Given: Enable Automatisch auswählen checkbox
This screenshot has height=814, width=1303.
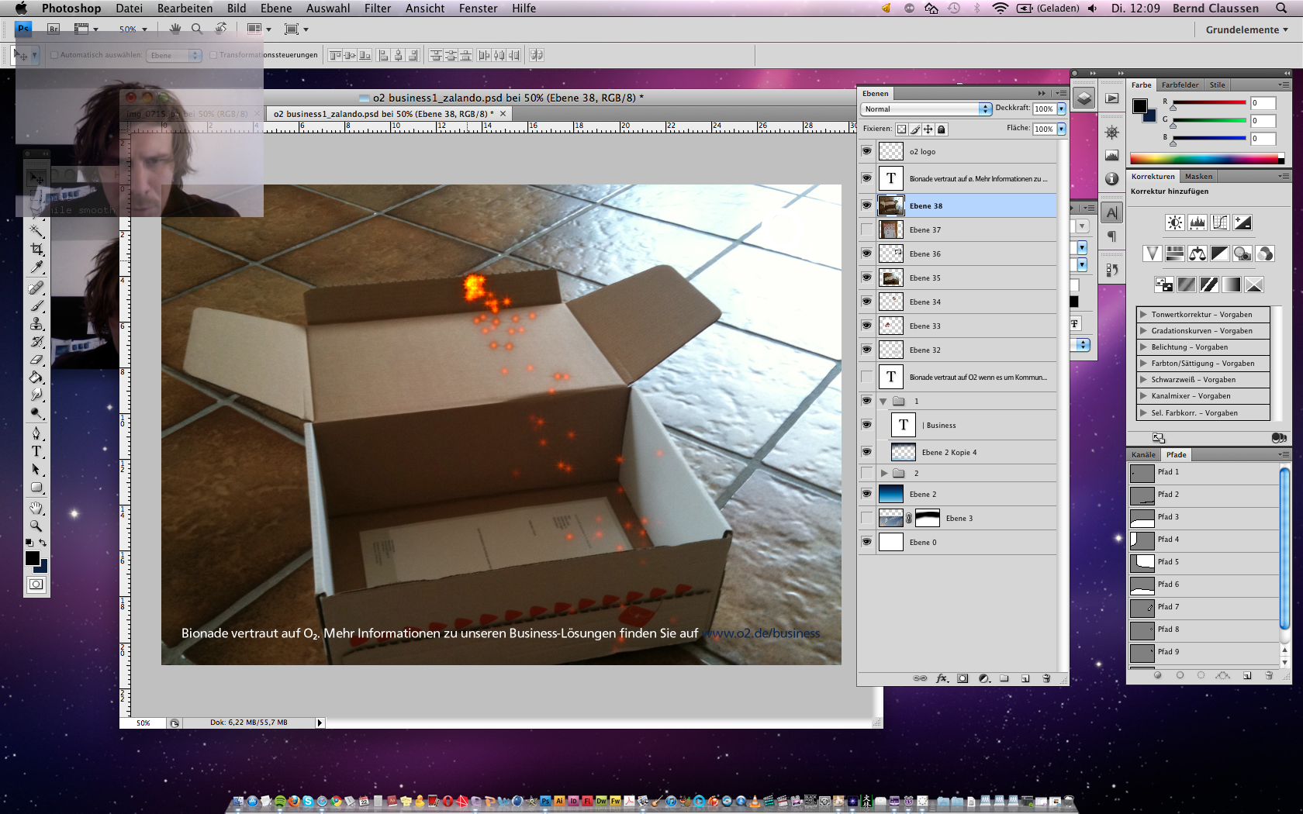Looking at the screenshot, I should point(54,55).
